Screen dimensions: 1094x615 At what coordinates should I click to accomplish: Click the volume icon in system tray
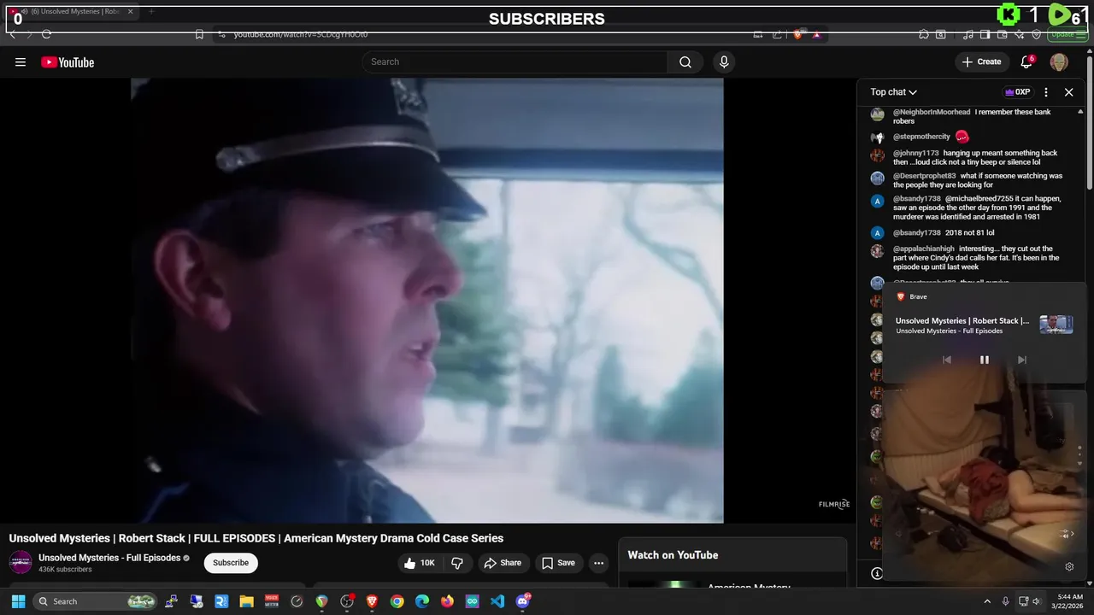tap(1036, 601)
